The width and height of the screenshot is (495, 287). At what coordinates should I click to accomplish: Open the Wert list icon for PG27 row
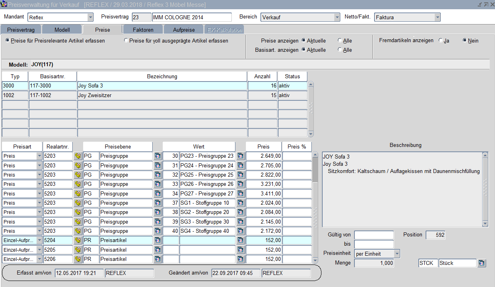click(241, 193)
